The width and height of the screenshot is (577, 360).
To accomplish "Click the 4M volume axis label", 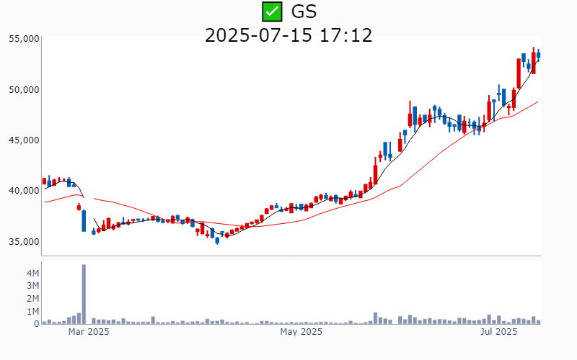I will 32,273.
